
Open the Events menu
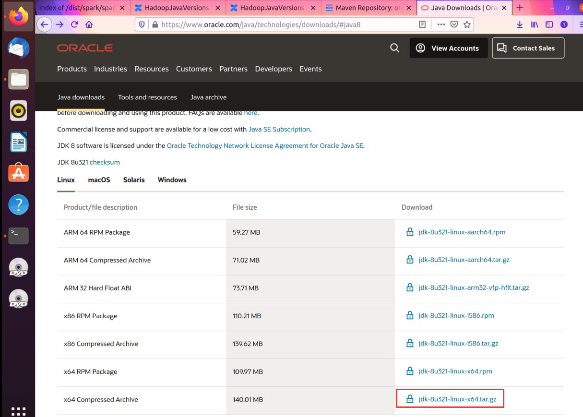(310, 69)
